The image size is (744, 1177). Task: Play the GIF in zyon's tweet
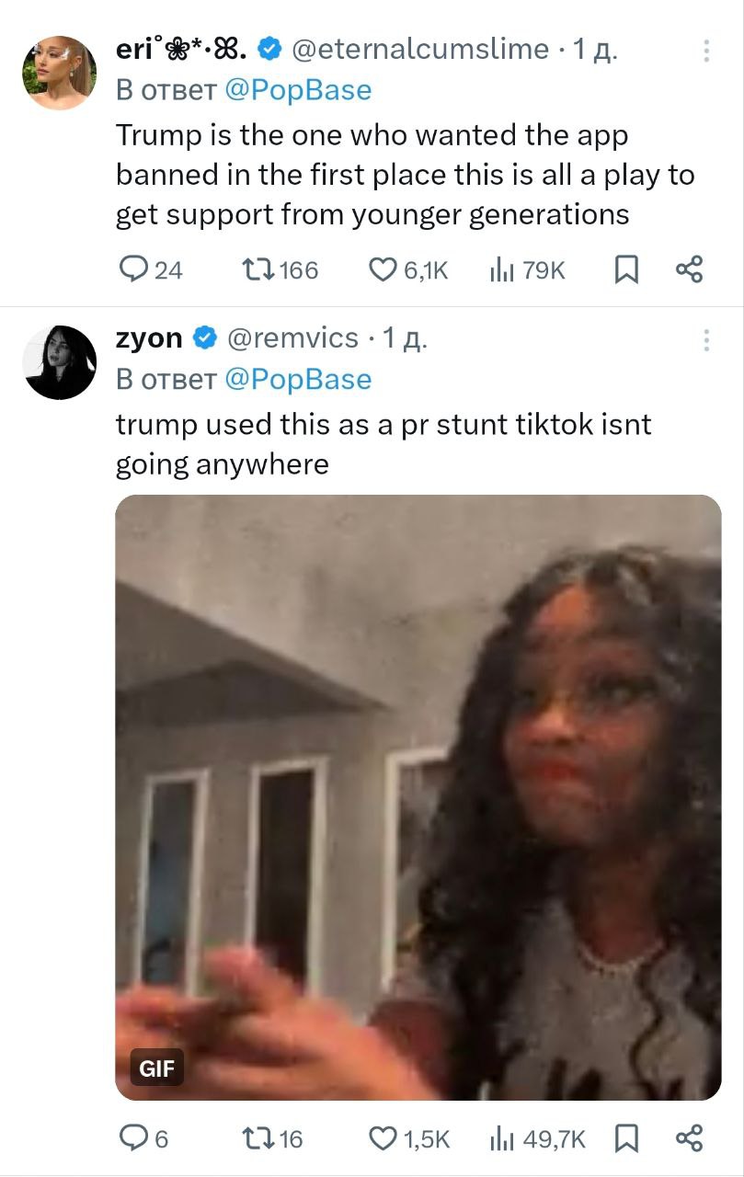[418, 797]
